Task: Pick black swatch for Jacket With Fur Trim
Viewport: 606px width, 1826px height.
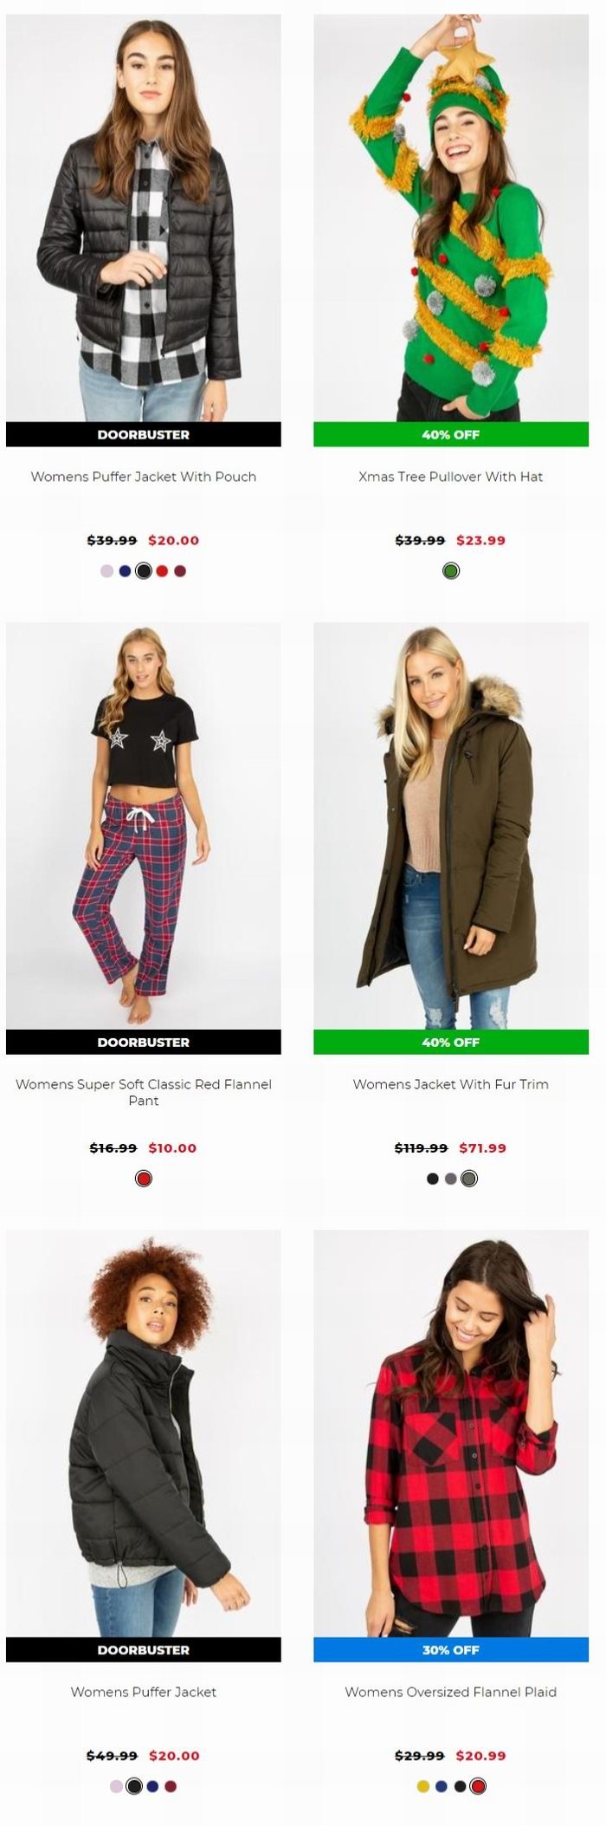Action: (432, 1179)
